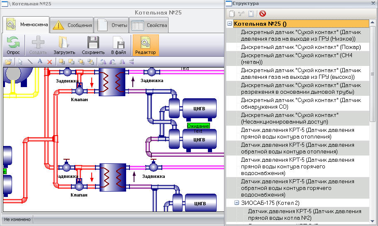Viewport: 378px width, 226px height.
Task: Click the rotate left icon
Action: 103,62
